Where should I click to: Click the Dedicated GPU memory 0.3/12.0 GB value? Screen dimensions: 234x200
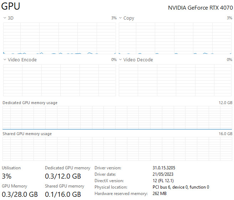coord(63,176)
